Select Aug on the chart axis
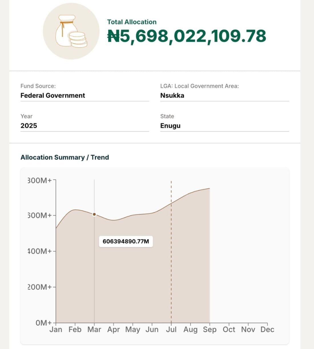The width and height of the screenshot is (314, 349). (x=190, y=330)
